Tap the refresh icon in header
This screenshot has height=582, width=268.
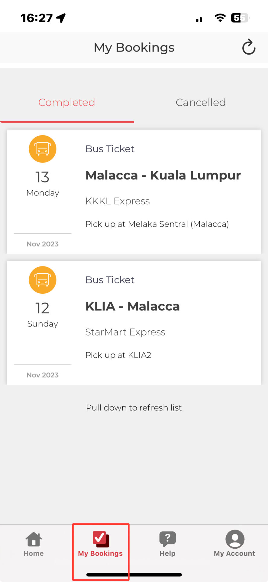pyautogui.click(x=249, y=47)
